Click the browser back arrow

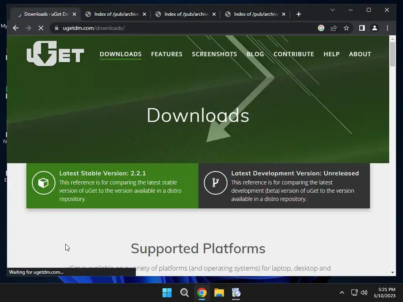[16, 28]
